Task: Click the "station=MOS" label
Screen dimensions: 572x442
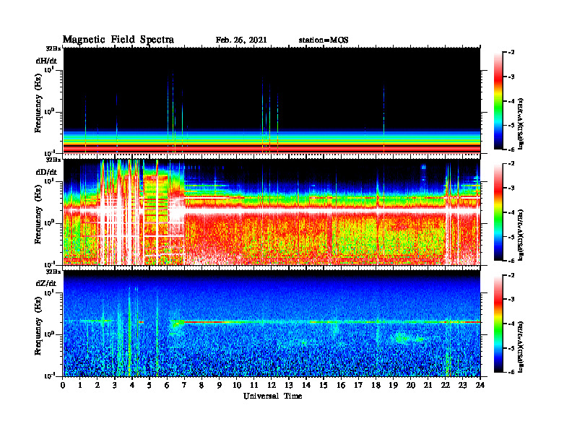Action: [324, 40]
